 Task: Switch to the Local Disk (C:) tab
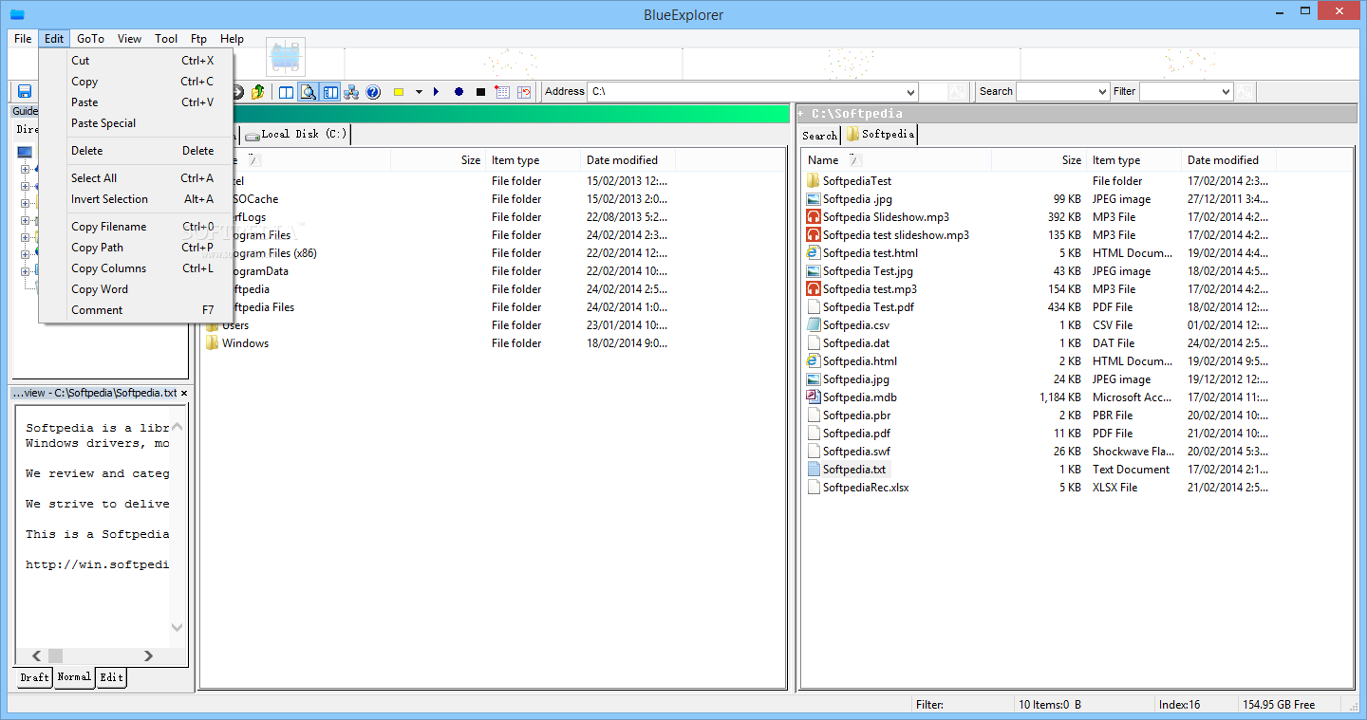coord(296,135)
